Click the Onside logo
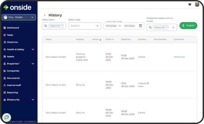The height and width of the screenshot is (124, 204). pyautogui.click(x=17, y=7)
